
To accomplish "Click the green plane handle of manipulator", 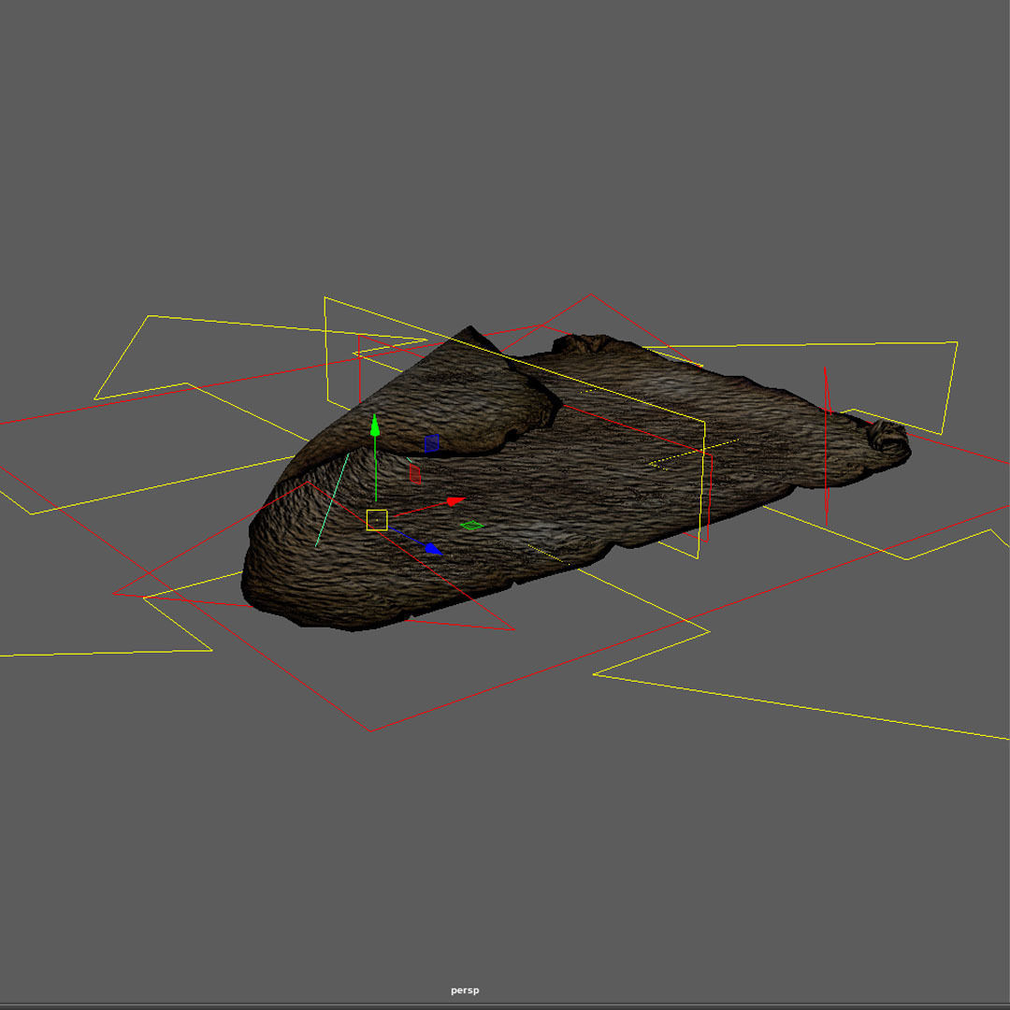I will click(471, 526).
